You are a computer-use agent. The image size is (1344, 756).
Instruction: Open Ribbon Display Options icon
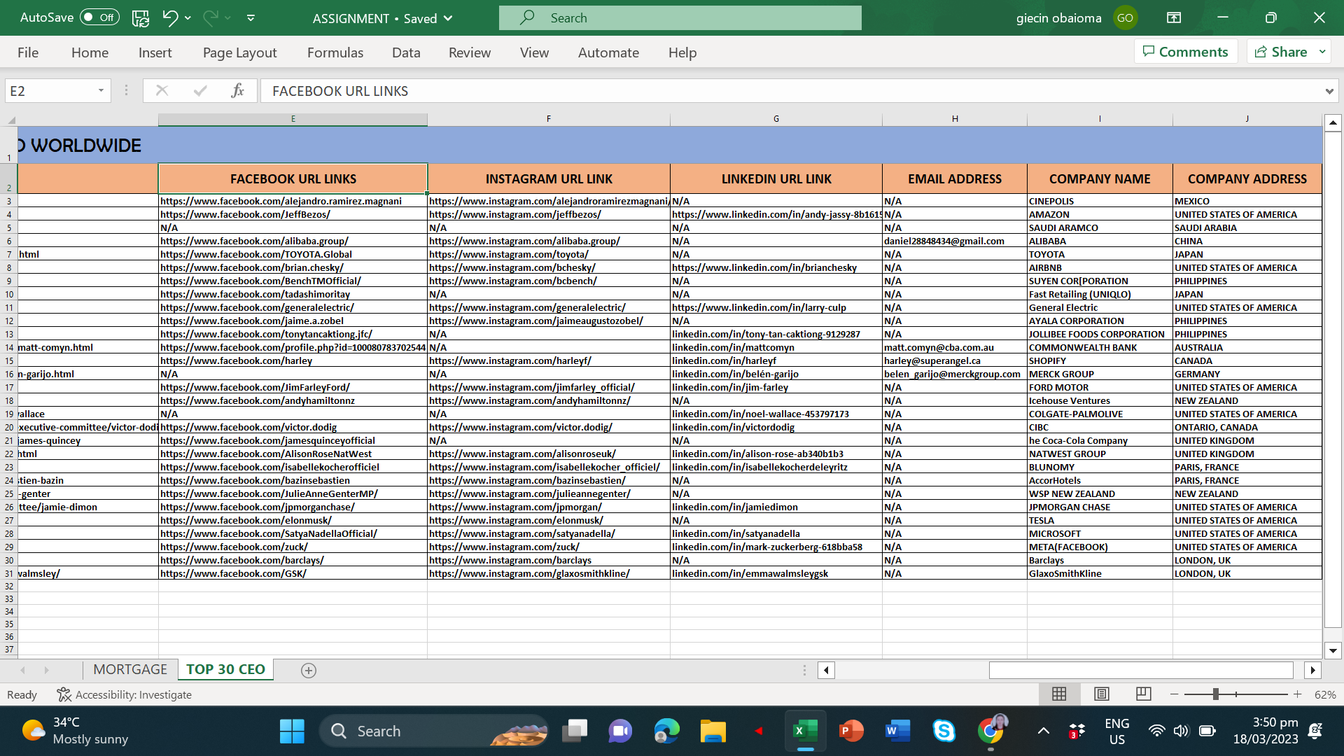coord(1174,18)
